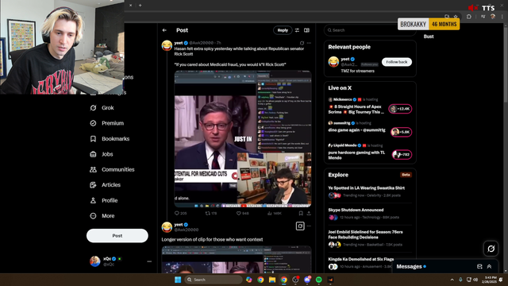The height and width of the screenshot is (286, 508).
Task: Open Joel Embiid Sidelined story
Action: 365,234
